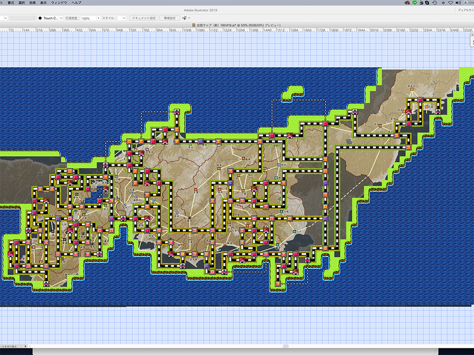The width and height of the screenshot is (474, 355).
Task: Click the LINE icon in menu bar
Action: point(415,3)
